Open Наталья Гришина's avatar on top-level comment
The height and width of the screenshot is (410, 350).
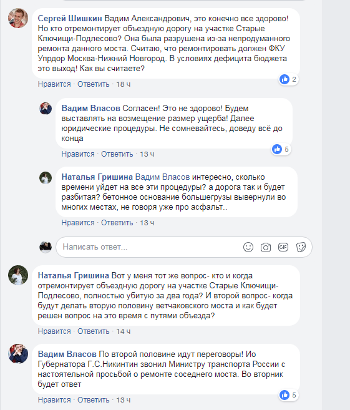click(18, 275)
